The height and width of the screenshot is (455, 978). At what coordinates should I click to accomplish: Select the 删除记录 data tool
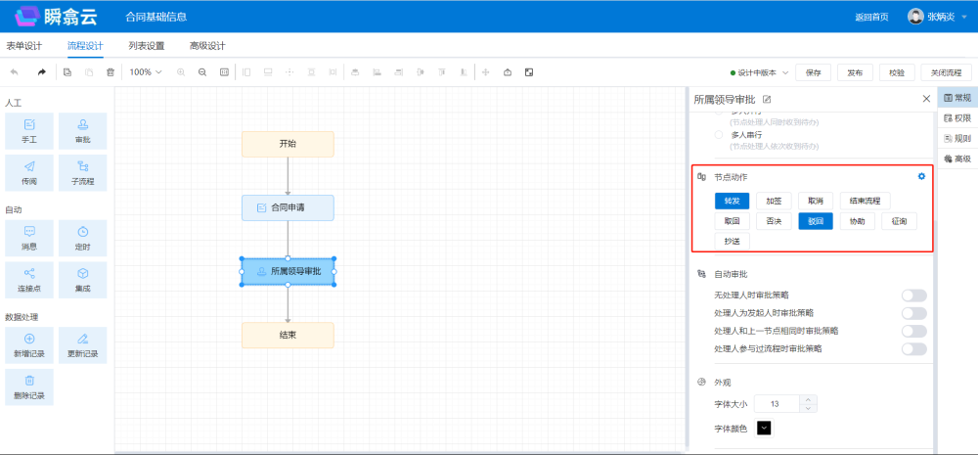[x=29, y=387]
